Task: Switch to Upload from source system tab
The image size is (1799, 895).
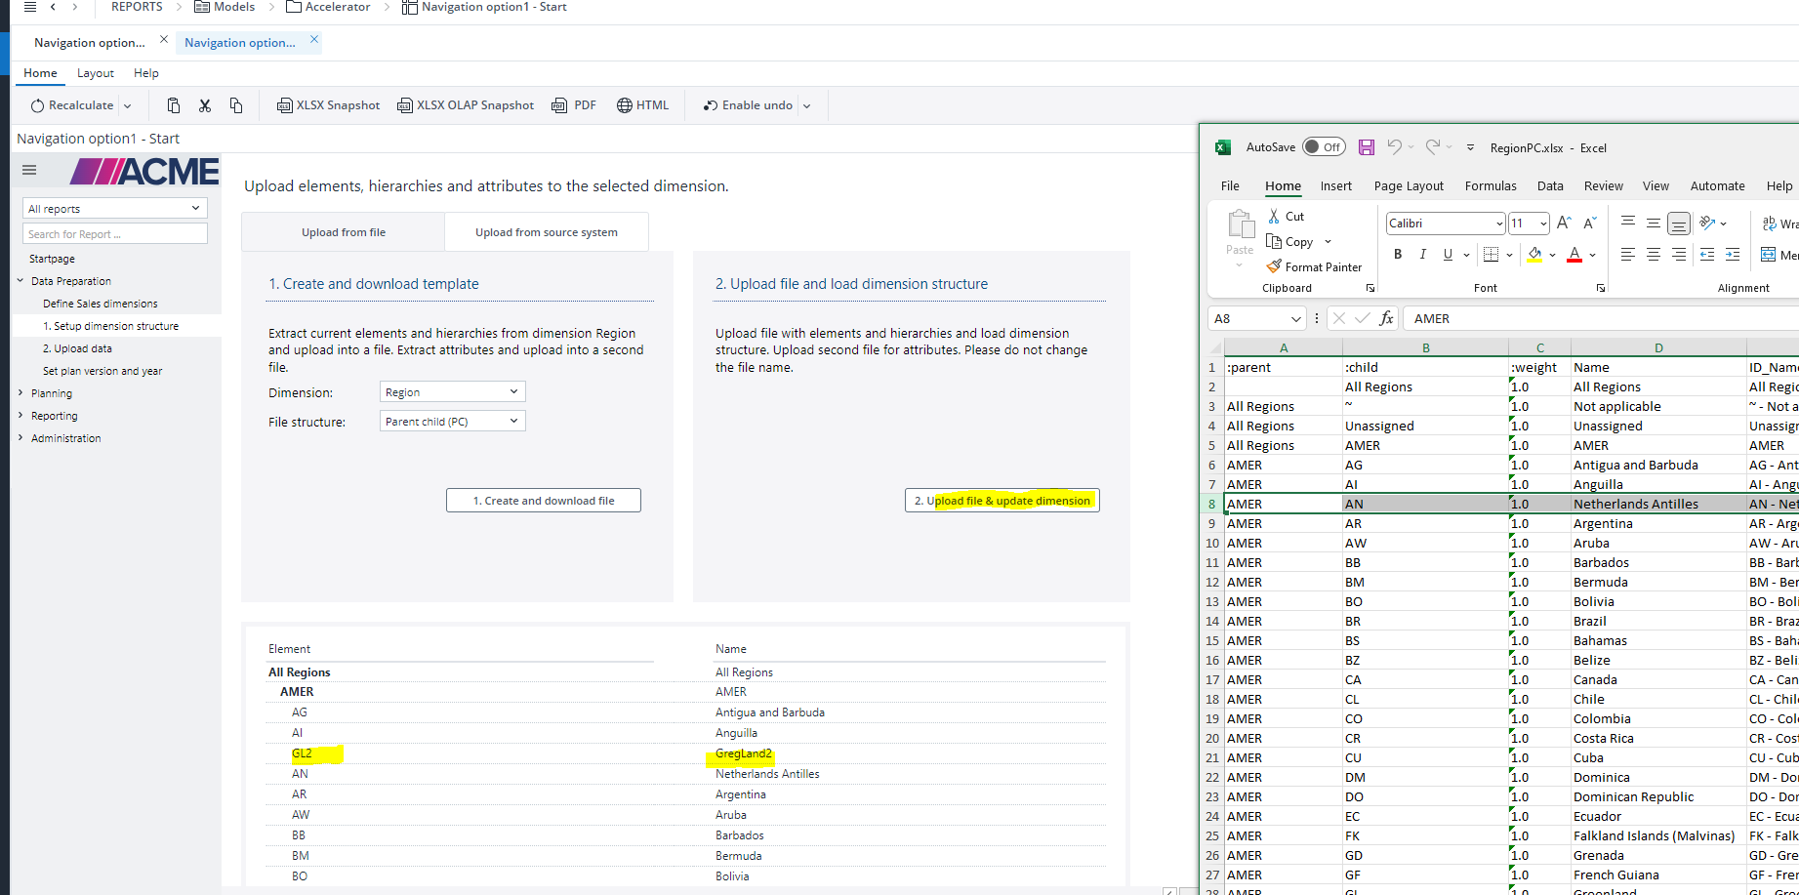Action: click(x=546, y=232)
